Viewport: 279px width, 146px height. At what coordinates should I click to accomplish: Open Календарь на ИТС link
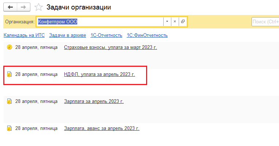[x=24, y=35]
